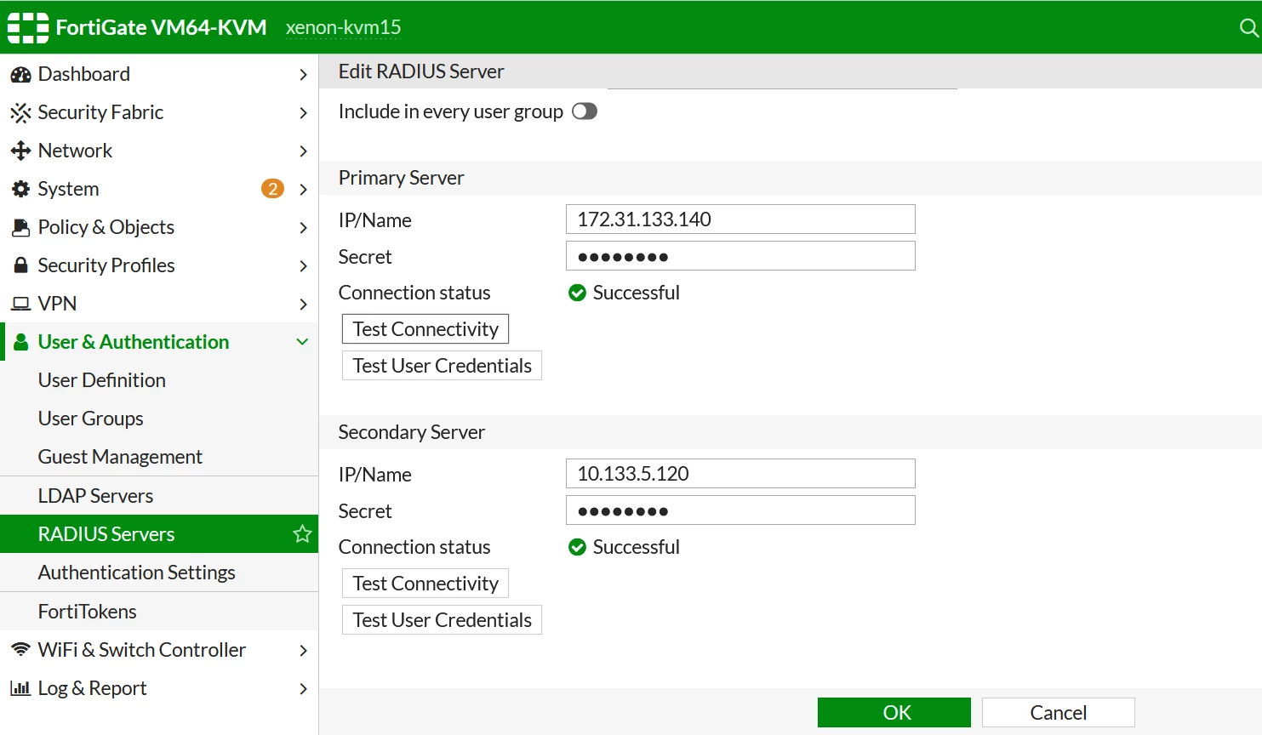Expand the Security Fabric chevron
Image resolution: width=1262 pixels, height=735 pixels.
point(303,112)
